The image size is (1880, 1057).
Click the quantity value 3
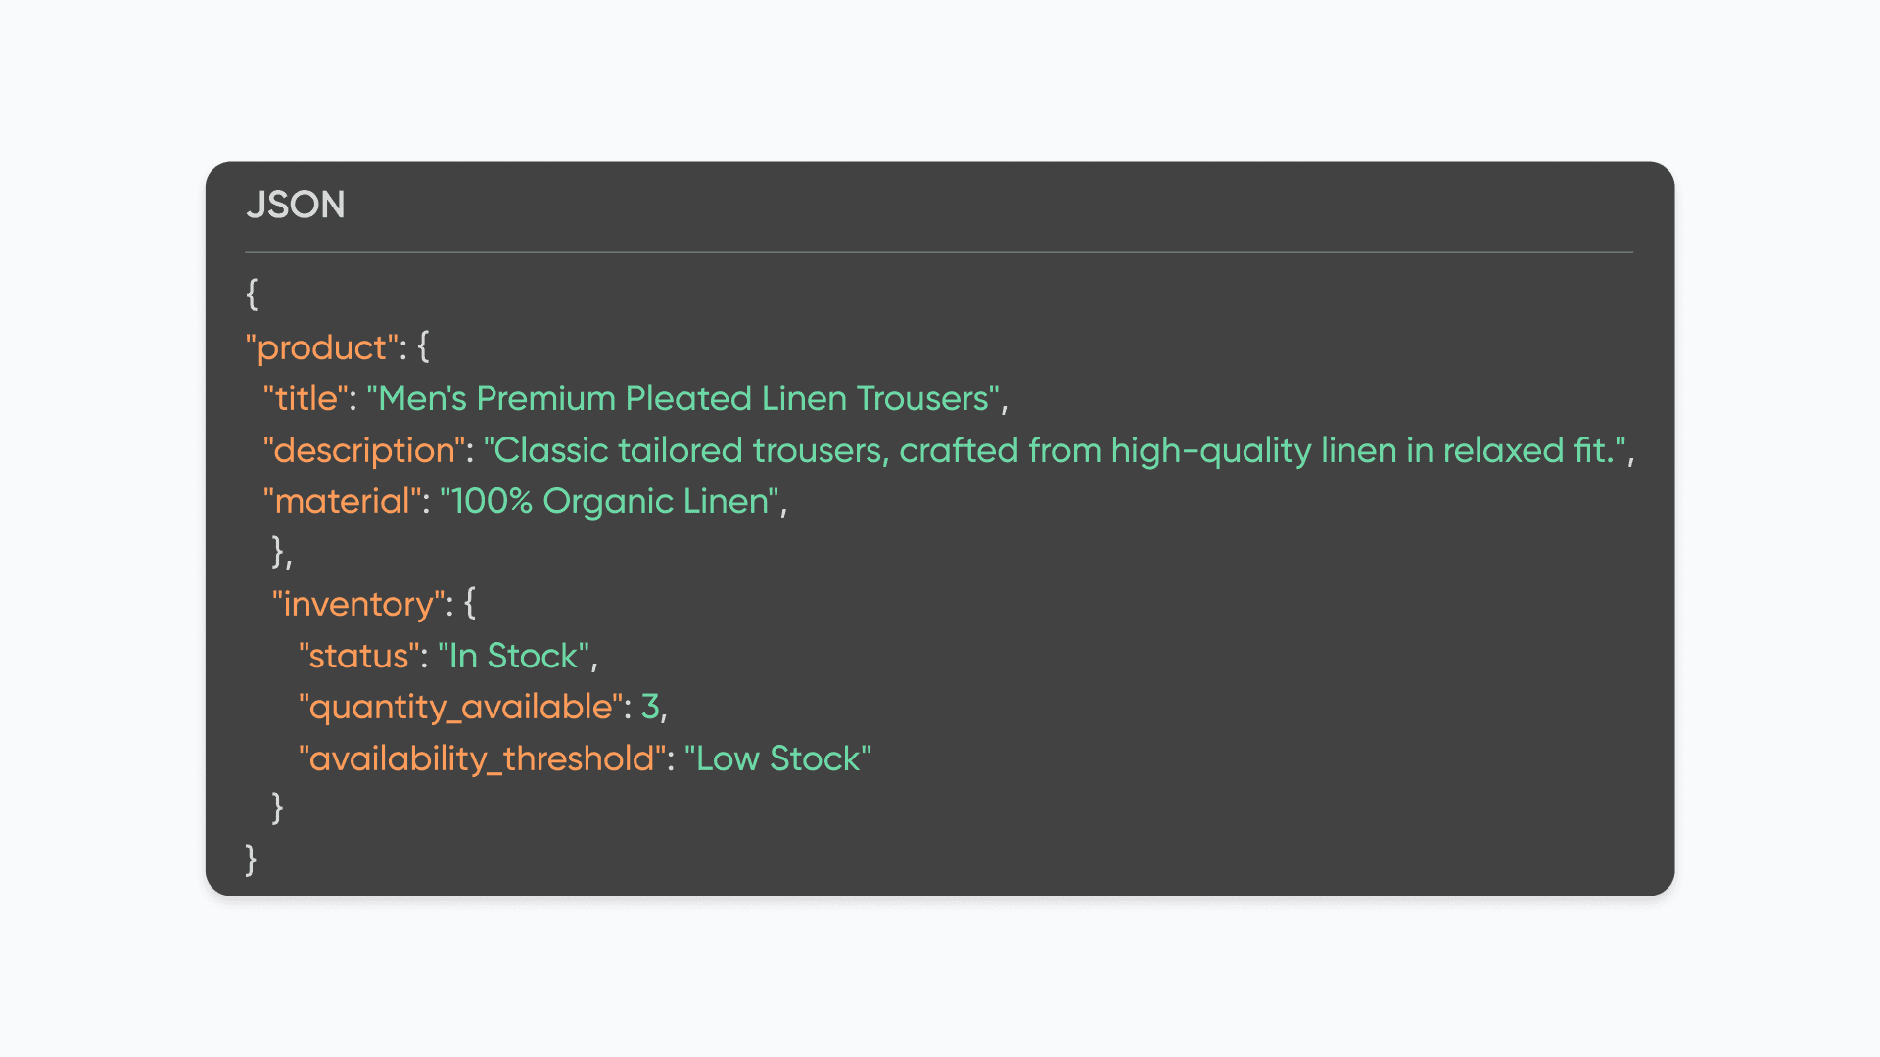(650, 707)
